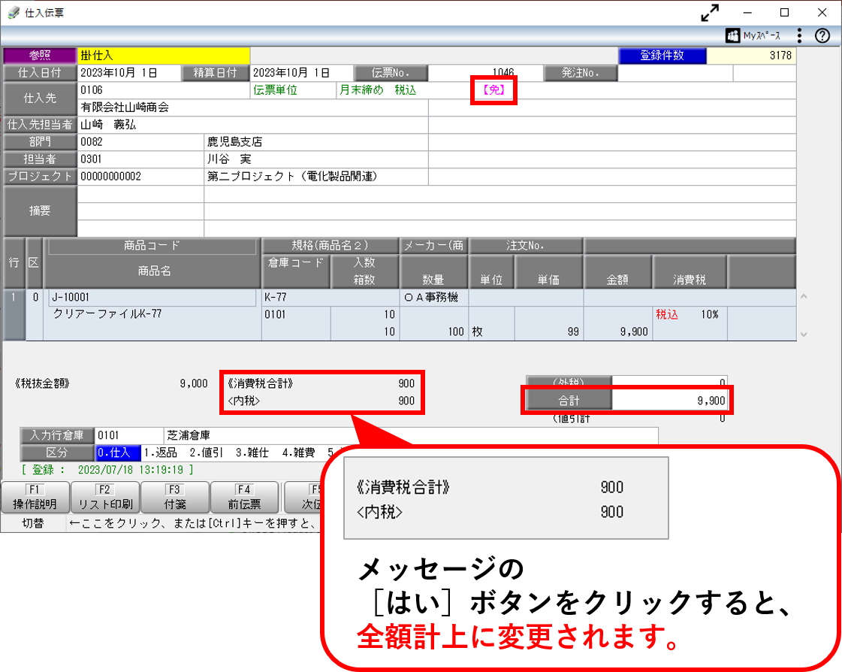Click the 芝浦倉庫 warehouse name
The width and height of the screenshot is (842, 672).
pyautogui.click(x=189, y=435)
